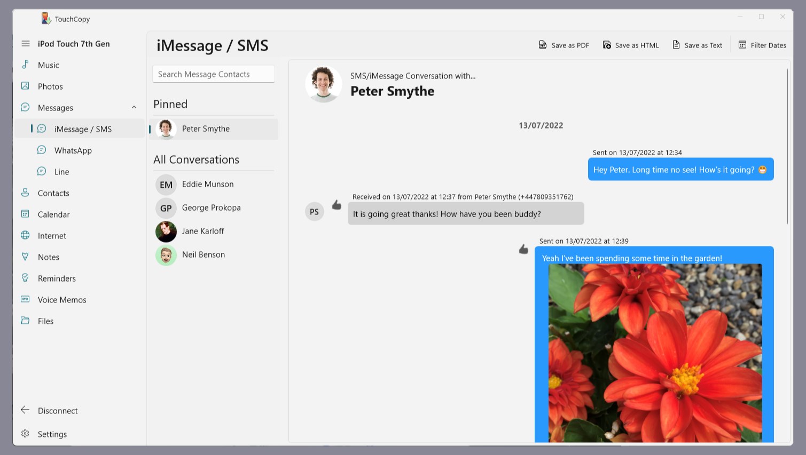Select pinned Peter Smythe conversation
806x455 pixels.
(x=214, y=129)
